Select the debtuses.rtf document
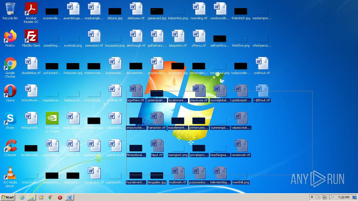This screenshot has height=201, width=358. click(136, 11)
